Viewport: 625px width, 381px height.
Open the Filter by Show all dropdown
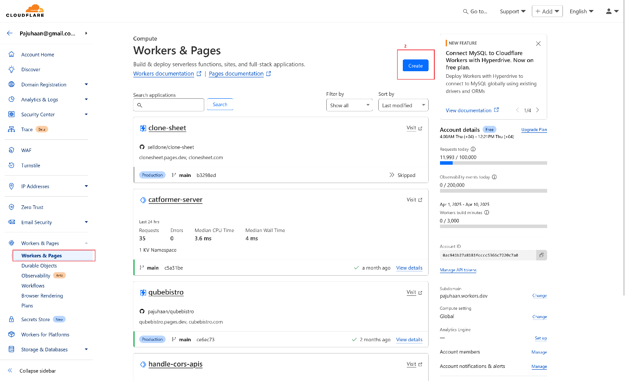(349, 105)
